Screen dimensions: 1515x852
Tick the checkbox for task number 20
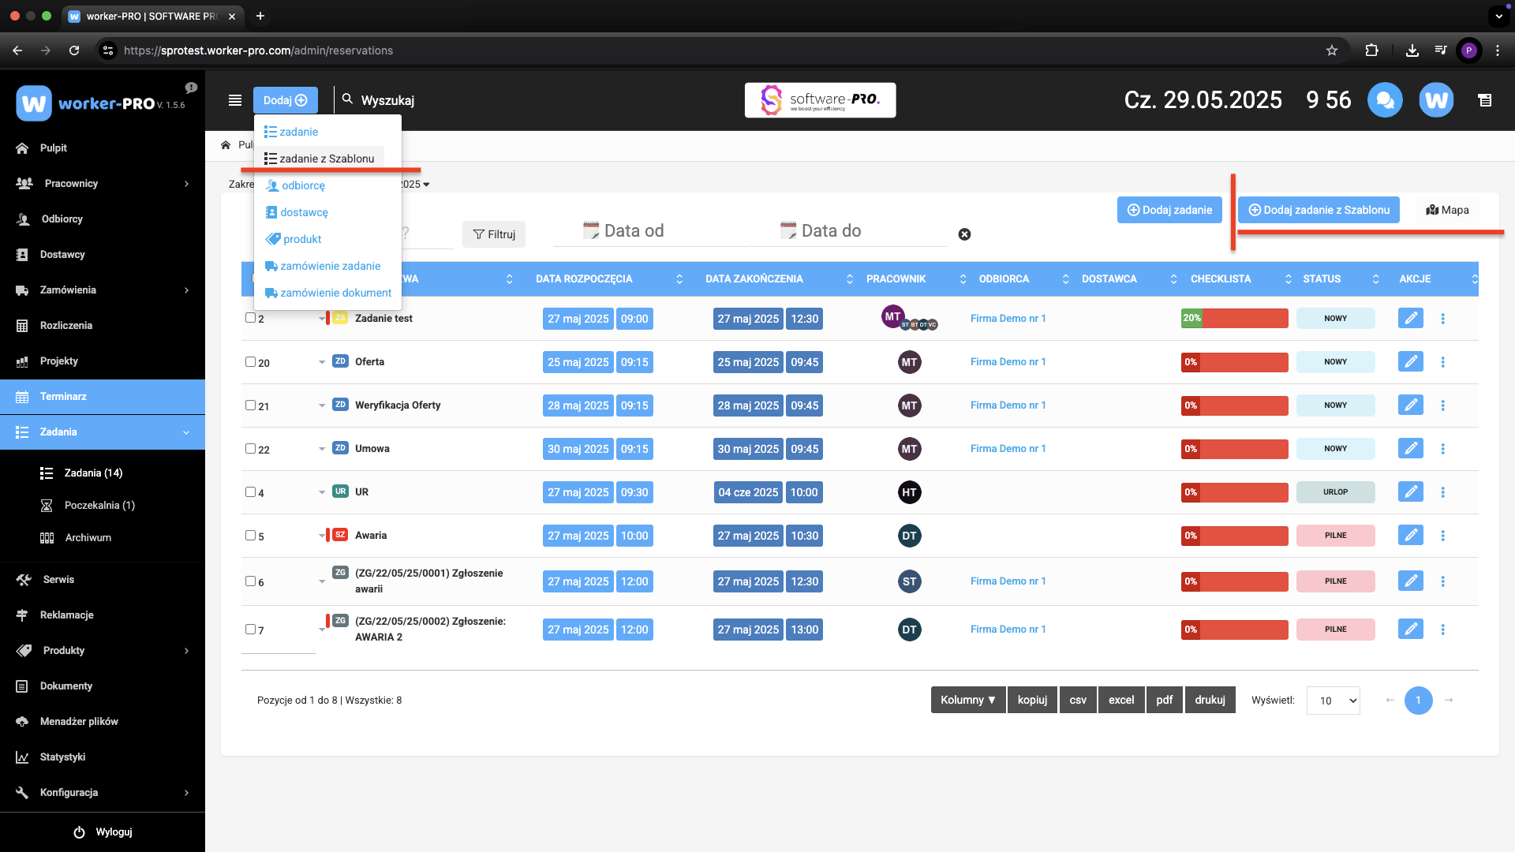(x=250, y=362)
